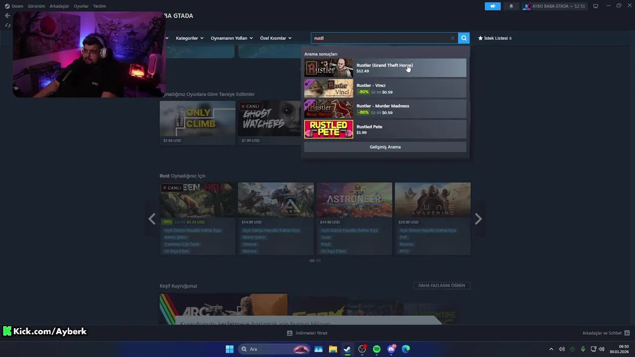635x357 pixels.
Task: Open File Explorer from taskbar
Action: coord(333,349)
